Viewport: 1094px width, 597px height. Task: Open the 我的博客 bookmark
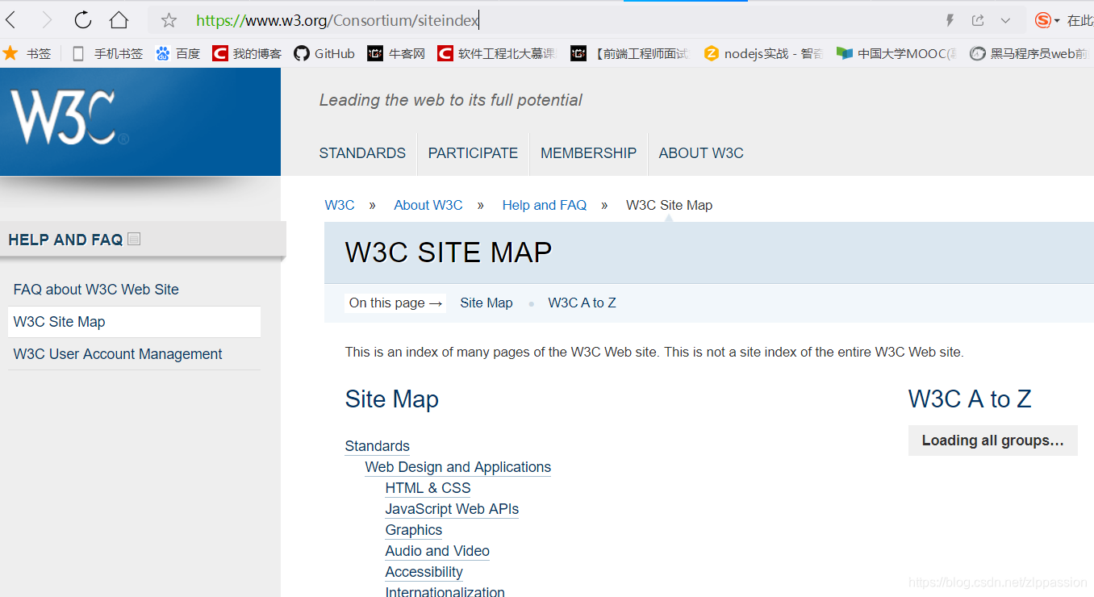247,53
